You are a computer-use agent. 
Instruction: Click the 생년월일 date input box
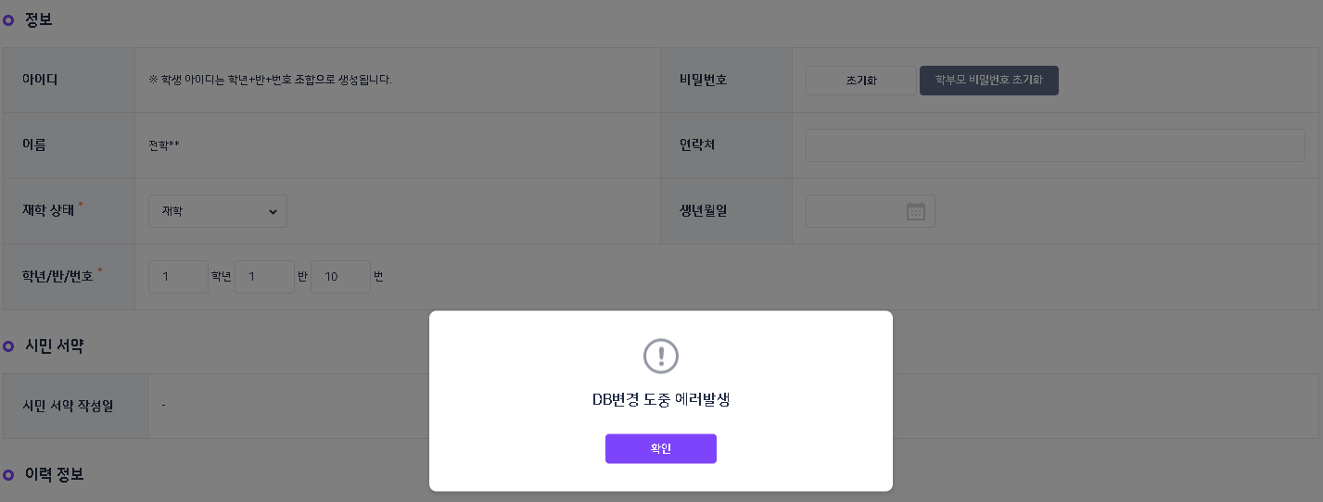coord(855,211)
